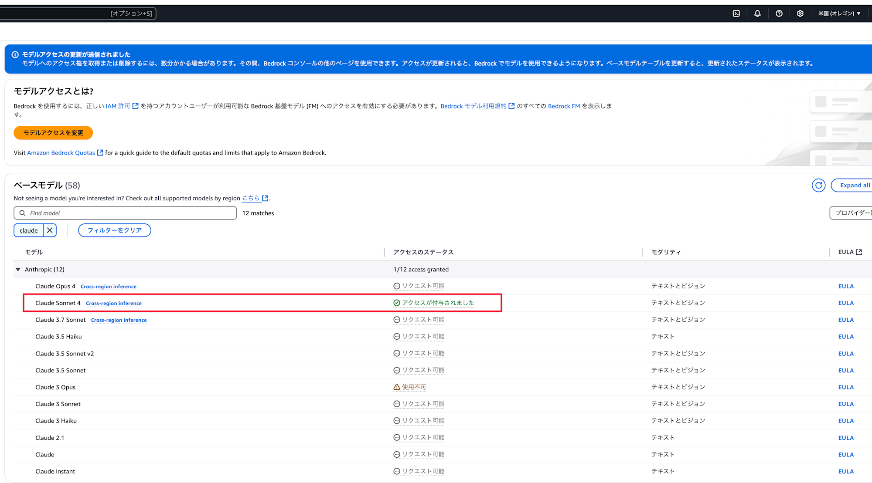The height and width of the screenshot is (483, 872).
Task: Open EULA for Claude 2.1
Action: click(846, 438)
